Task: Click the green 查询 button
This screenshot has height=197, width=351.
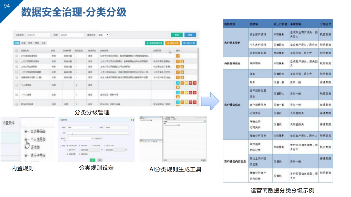Action: [177, 35]
